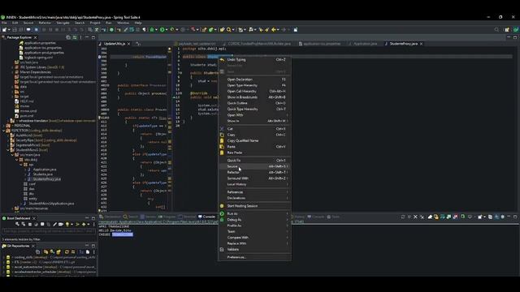Image resolution: width=520 pixels, height=292 pixels.
Task: Select Application.java under api package
Action: pyautogui.click(x=45, y=170)
